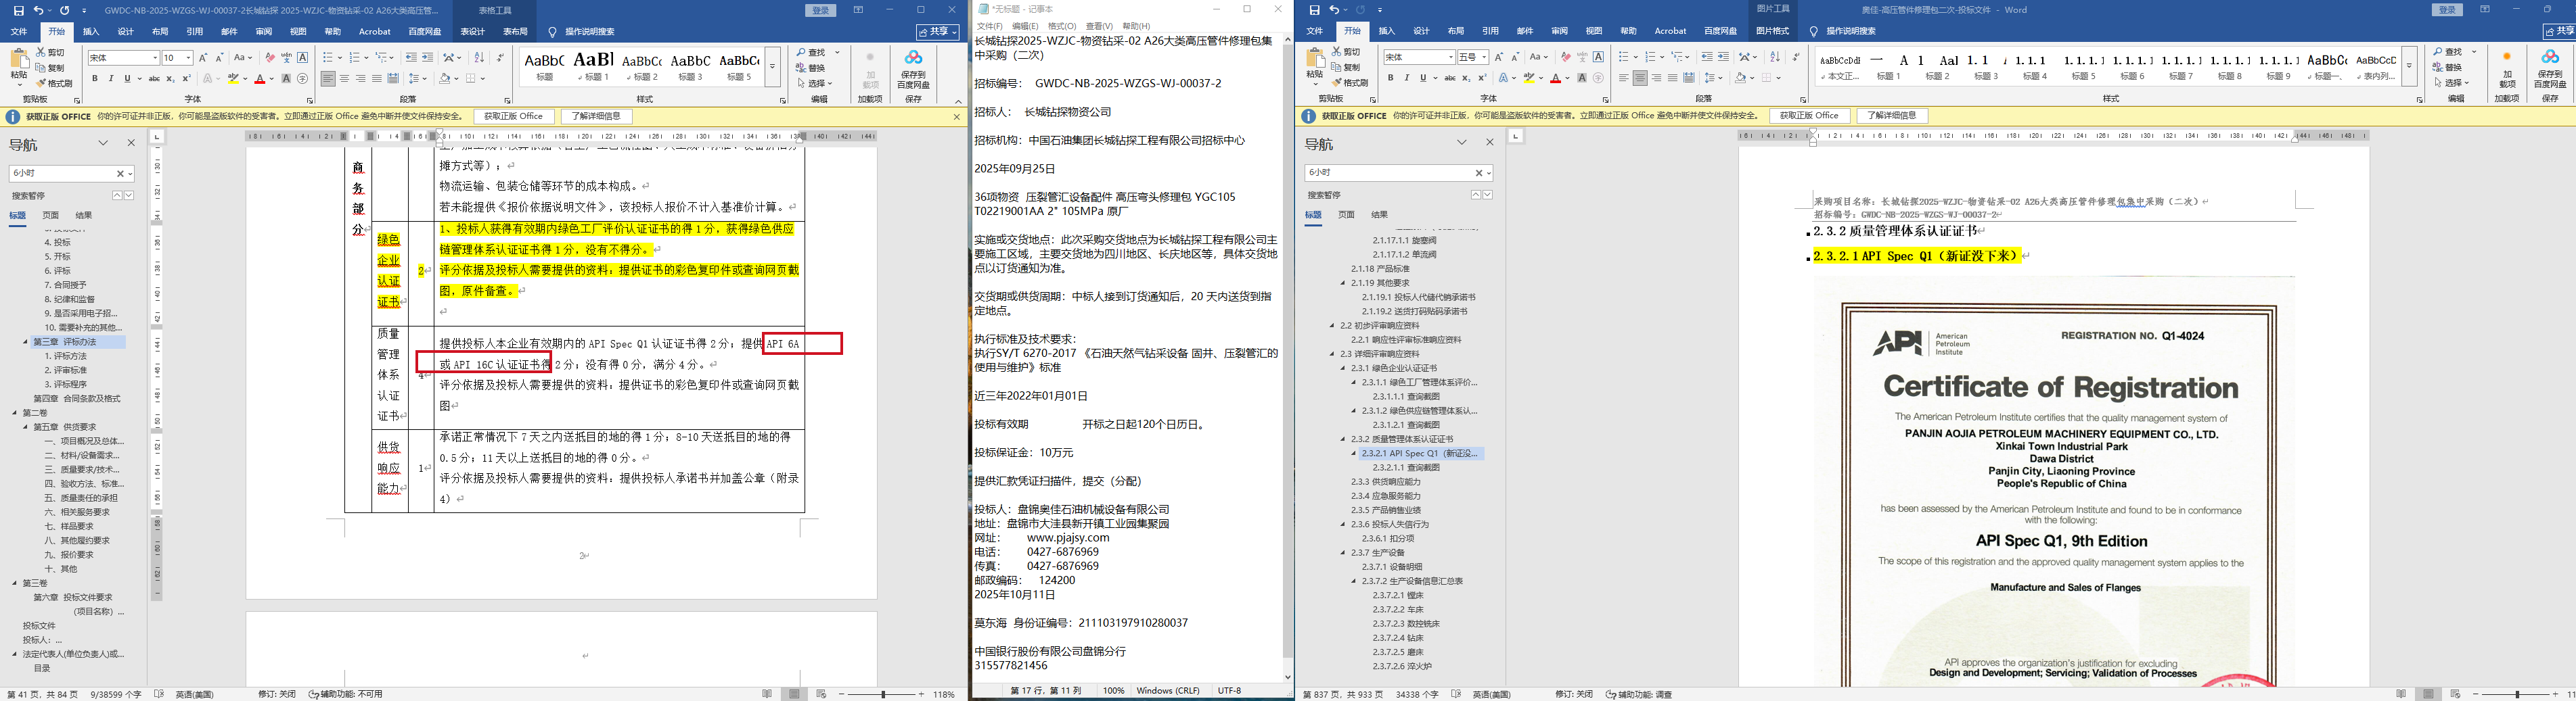Click 获取正版 Office in the 奥佳 Word window

(x=1810, y=116)
